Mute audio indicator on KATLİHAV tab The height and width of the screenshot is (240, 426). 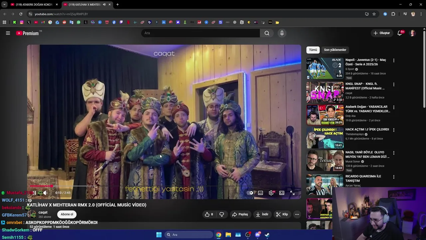tap(104, 5)
